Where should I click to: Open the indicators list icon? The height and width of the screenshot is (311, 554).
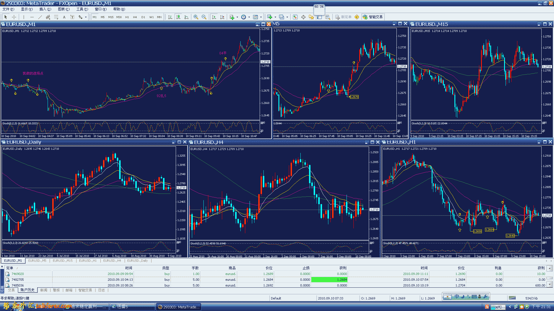tap(232, 17)
